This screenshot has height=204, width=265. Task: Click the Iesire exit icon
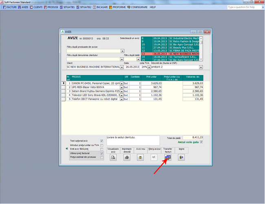pyautogui.click(x=181, y=157)
